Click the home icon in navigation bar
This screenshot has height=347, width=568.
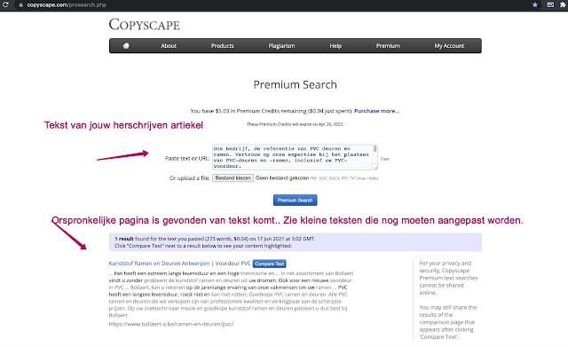[x=126, y=45]
